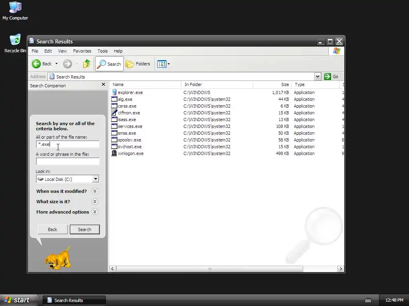The height and width of the screenshot is (306, 409).
Task: Expand More advanced options
Action: tap(95, 212)
